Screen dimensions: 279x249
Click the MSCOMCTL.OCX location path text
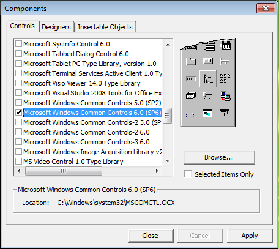tap(116, 203)
